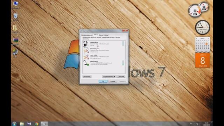Select the Realtek headset Микрофон device icon
224x126 pixels.
[x=85, y=44]
